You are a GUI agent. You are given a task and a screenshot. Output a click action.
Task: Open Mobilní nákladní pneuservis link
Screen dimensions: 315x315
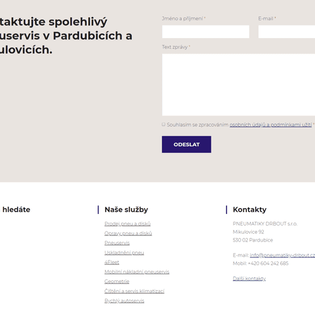[x=137, y=272]
